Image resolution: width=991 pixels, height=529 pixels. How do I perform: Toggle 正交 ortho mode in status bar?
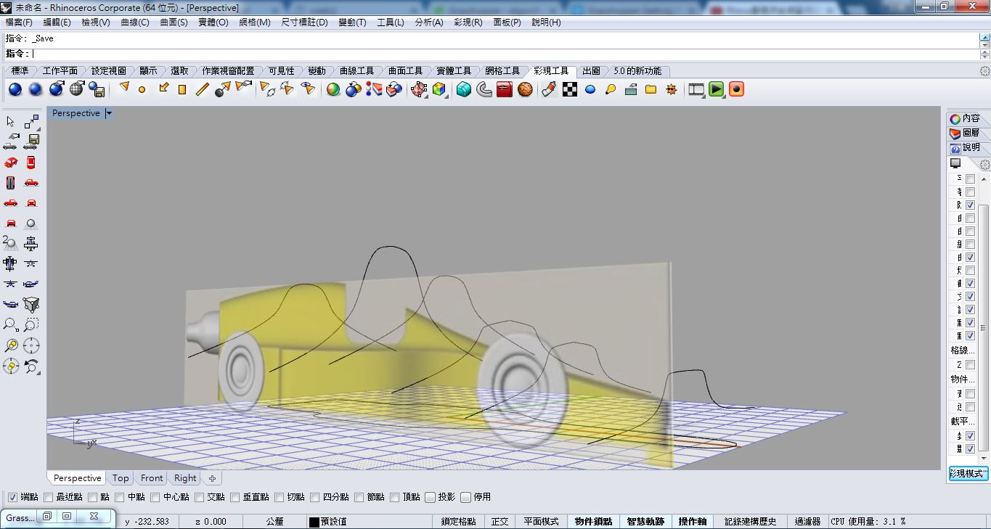coord(499,521)
